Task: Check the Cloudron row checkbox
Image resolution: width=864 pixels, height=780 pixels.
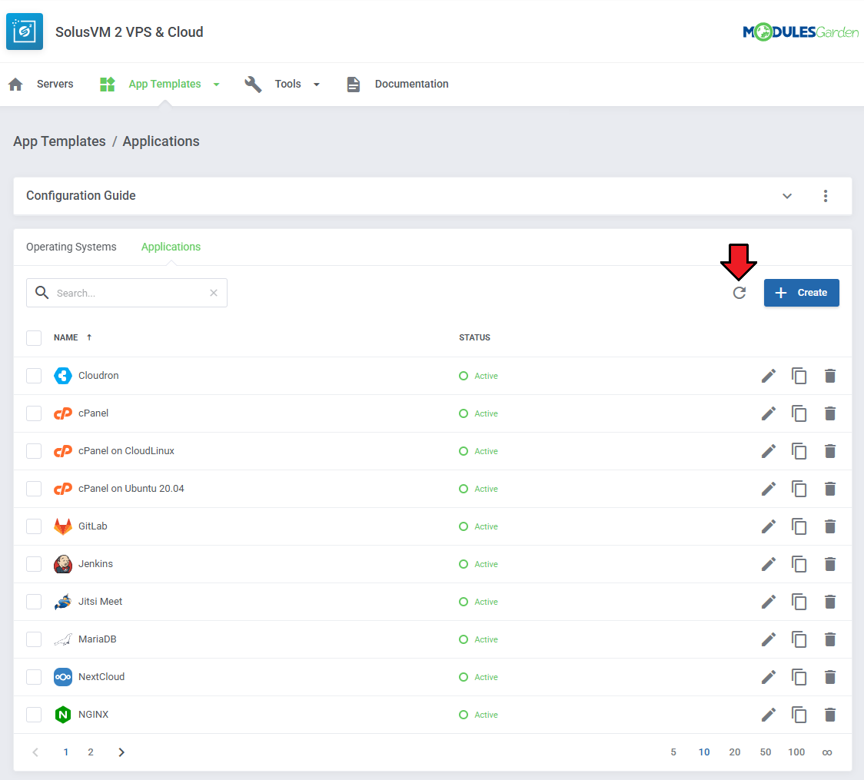Action: [34, 376]
